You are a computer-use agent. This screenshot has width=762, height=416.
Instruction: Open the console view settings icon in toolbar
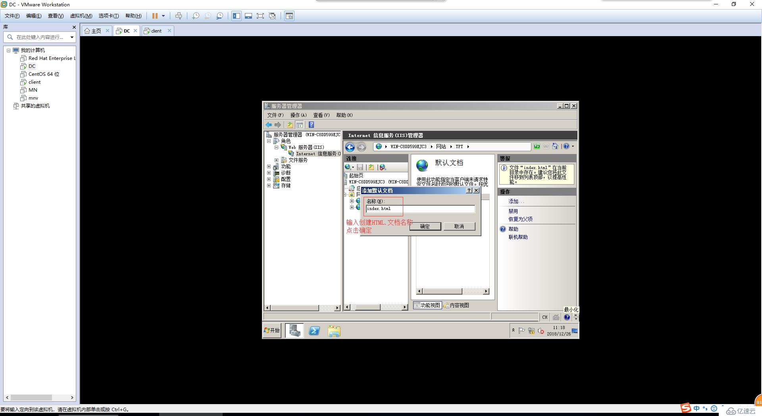coord(289,16)
